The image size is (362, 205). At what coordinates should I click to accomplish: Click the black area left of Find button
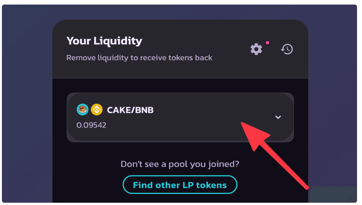coord(88,185)
